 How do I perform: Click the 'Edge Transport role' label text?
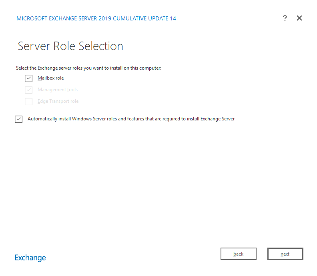[x=58, y=101]
